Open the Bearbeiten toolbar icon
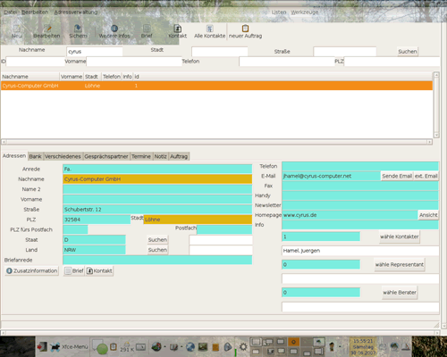The image size is (447, 357). tap(46, 31)
